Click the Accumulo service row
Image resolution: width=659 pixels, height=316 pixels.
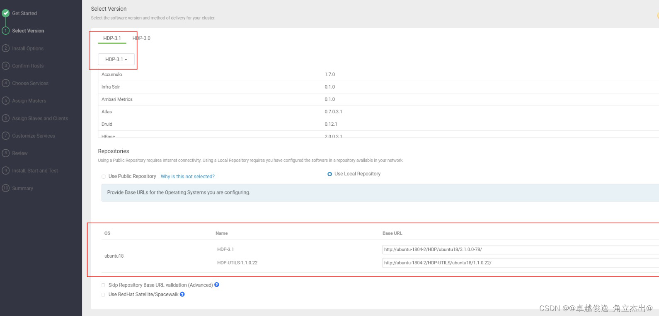coord(378,74)
